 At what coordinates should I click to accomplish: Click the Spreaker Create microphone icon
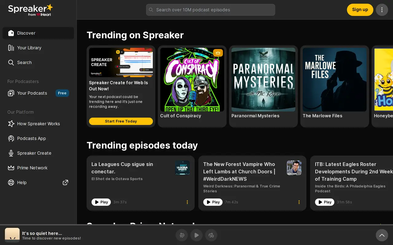(x=11, y=153)
